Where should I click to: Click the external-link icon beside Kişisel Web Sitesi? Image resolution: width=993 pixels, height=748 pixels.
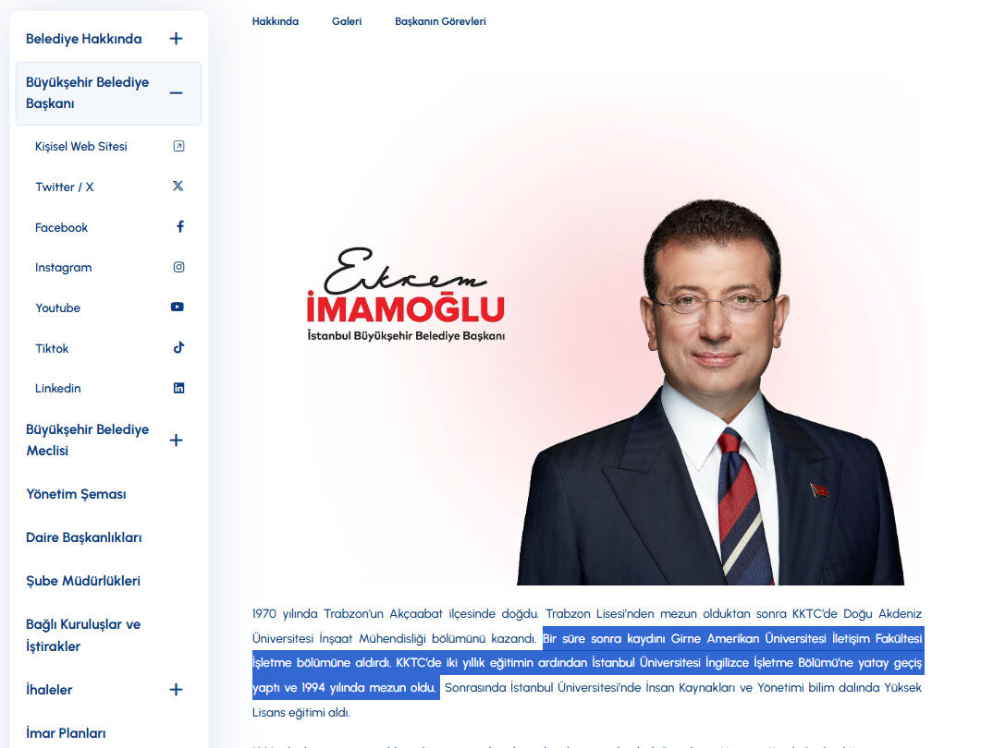178,145
